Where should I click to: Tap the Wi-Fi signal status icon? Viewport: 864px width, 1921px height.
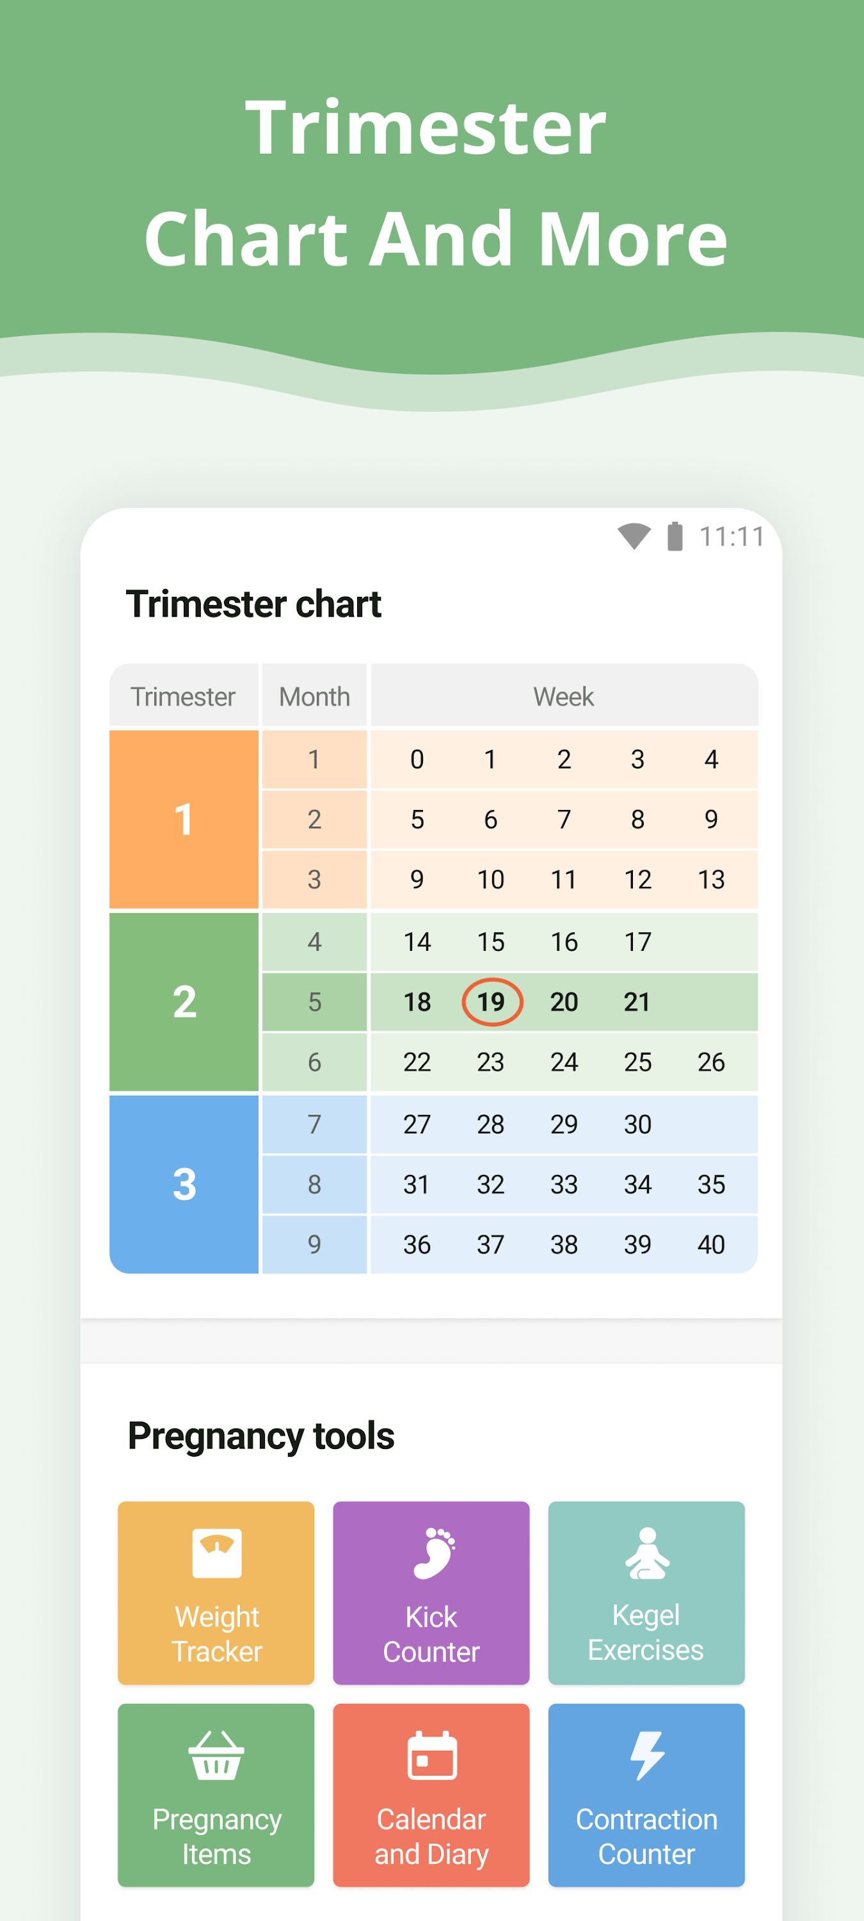(634, 536)
